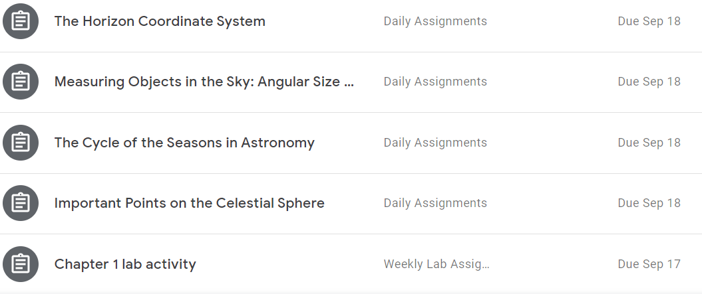Click assignment icon beside Measuring Objects in the Sky
Screen dimensions: 702x294
[x=21, y=82]
